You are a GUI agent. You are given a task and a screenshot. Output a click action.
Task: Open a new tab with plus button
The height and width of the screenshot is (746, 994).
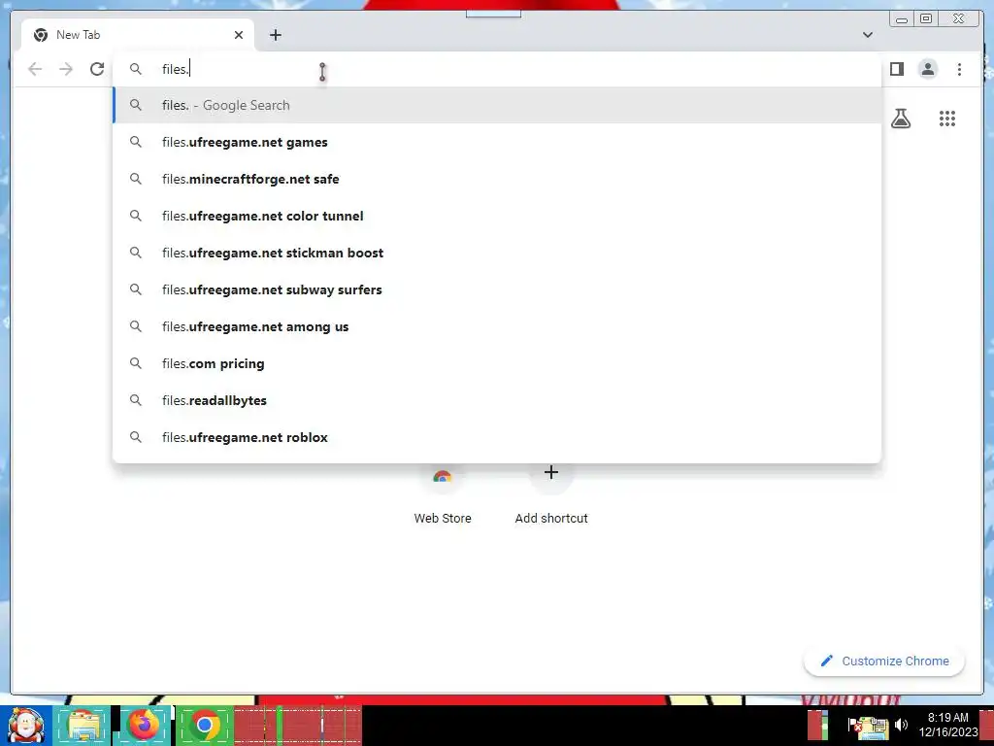pos(275,35)
